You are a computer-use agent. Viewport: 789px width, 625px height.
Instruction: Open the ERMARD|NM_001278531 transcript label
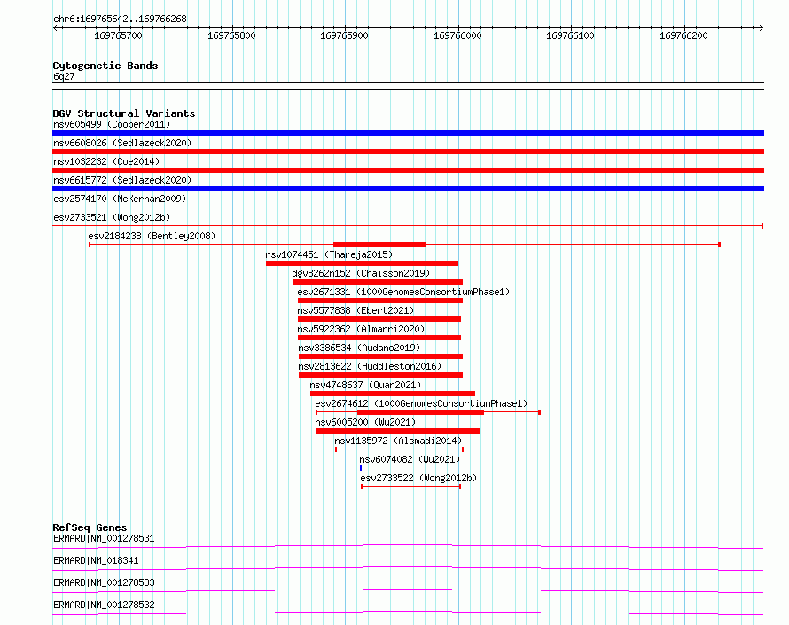click(104, 538)
